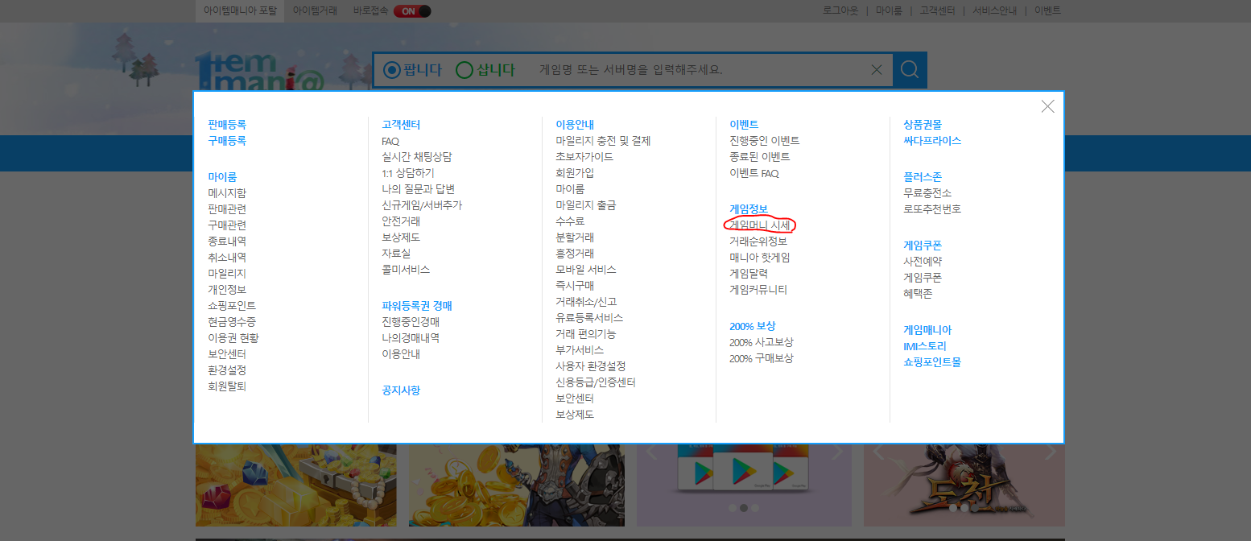Open IMI스토리 link
Image resolution: width=1251 pixels, height=541 pixels.
point(925,346)
